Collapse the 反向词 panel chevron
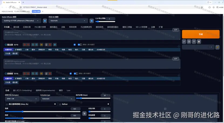The height and width of the screenshot is (123, 224). coord(6,74)
